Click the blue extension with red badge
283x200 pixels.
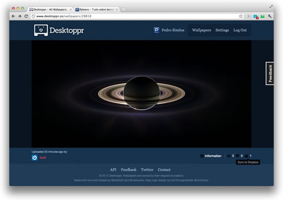coord(256,17)
